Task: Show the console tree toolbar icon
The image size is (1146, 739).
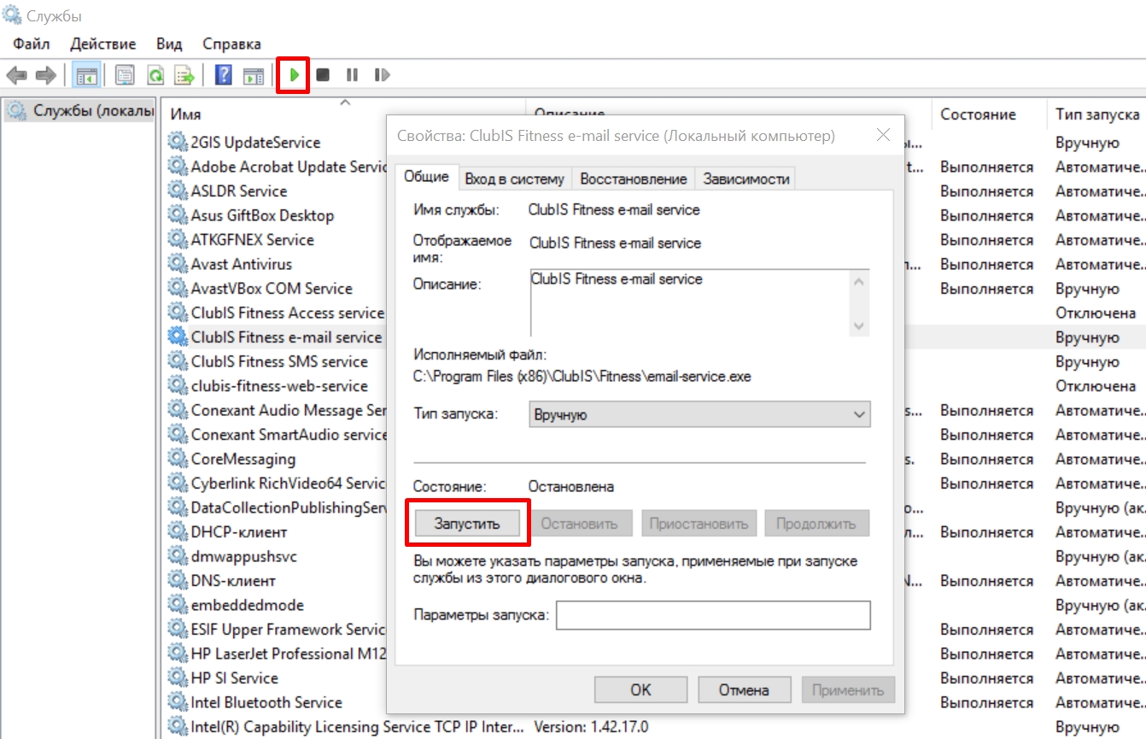Action: [x=86, y=75]
